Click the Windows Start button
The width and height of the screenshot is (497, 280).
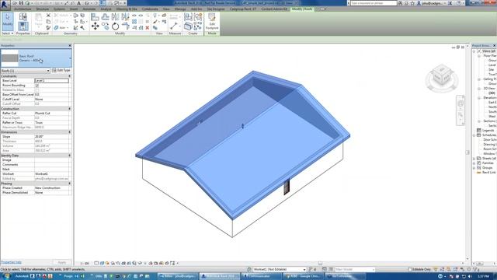(6, 276)
